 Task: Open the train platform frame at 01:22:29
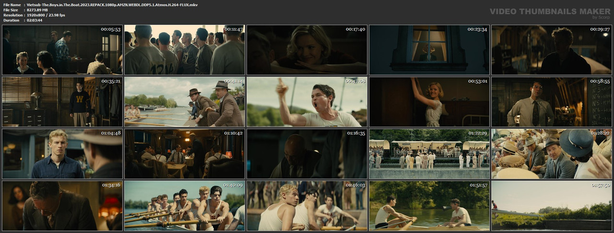[429, 154]
